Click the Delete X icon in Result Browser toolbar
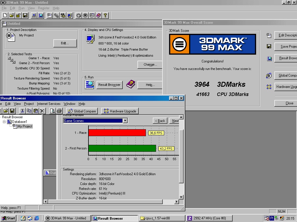The height and width of the screenshot is (222, 297). [42, 111]
